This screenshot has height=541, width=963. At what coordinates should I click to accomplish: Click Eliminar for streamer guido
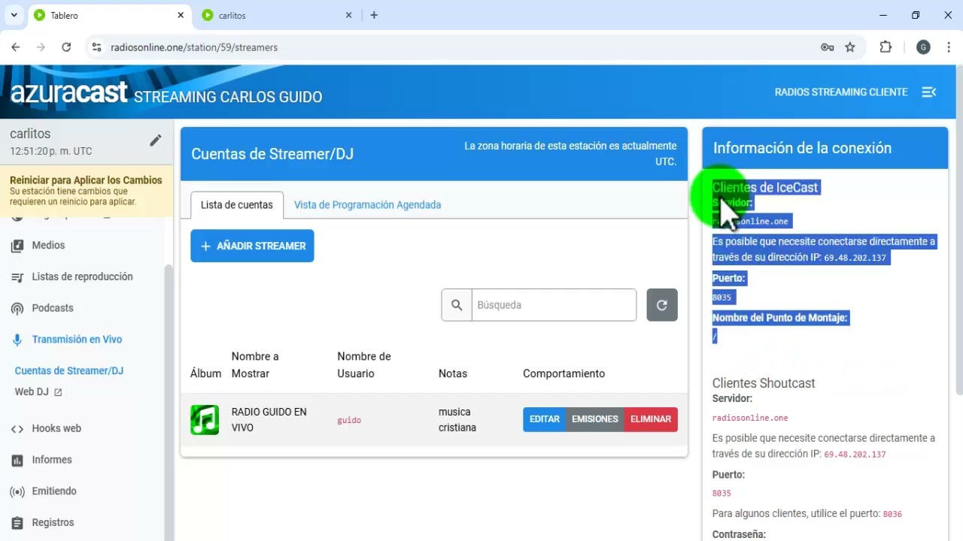[x=651, y=419]
